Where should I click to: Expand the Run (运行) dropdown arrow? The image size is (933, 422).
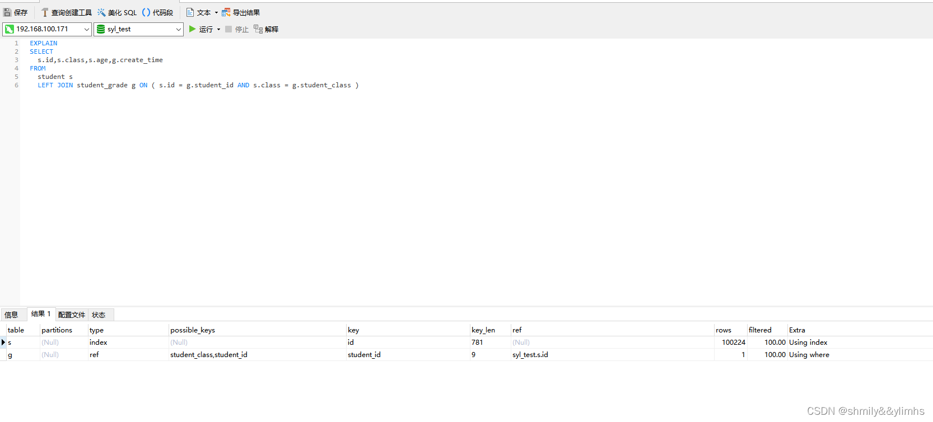pos(218,29)
